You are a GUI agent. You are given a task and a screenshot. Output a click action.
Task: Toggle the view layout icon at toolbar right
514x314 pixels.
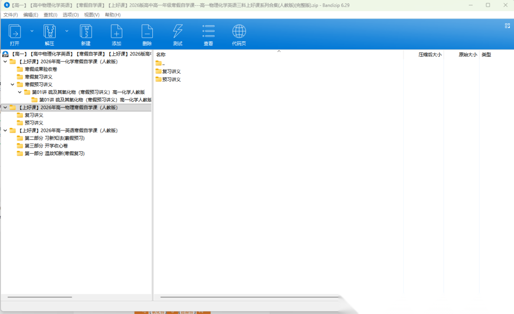pos(507,26)
